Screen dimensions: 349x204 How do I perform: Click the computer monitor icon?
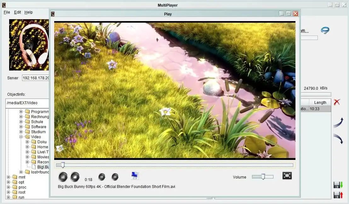[x=135, y=176]
